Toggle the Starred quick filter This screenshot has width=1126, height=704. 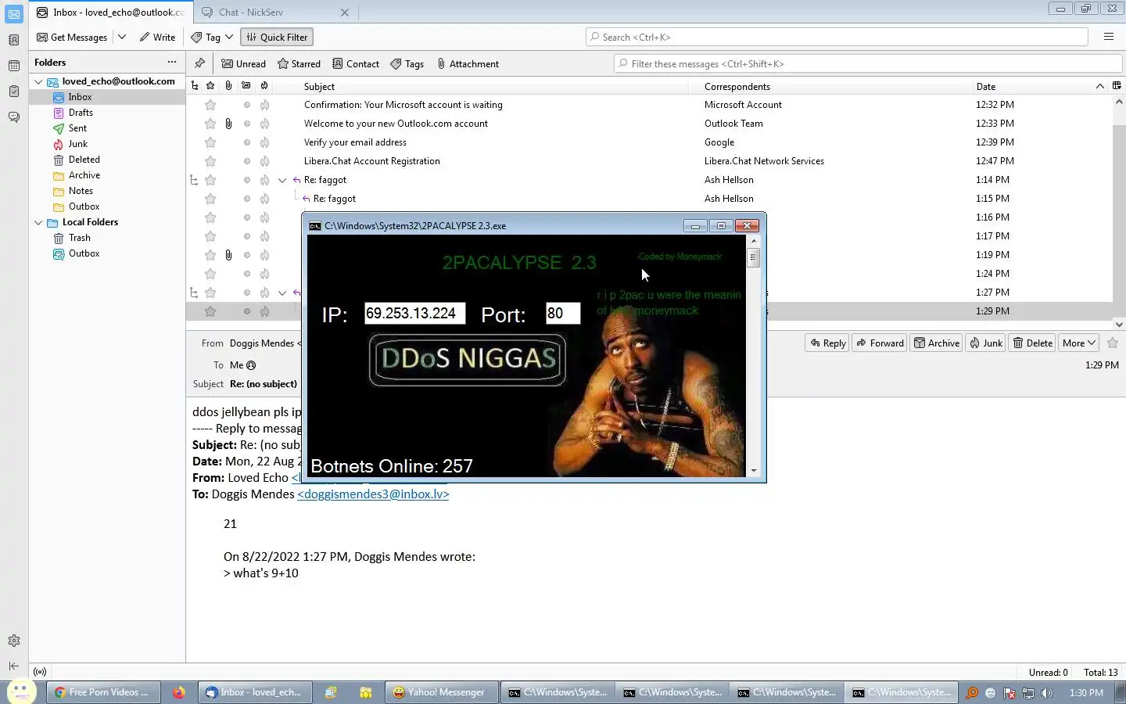tap(299, 64)
